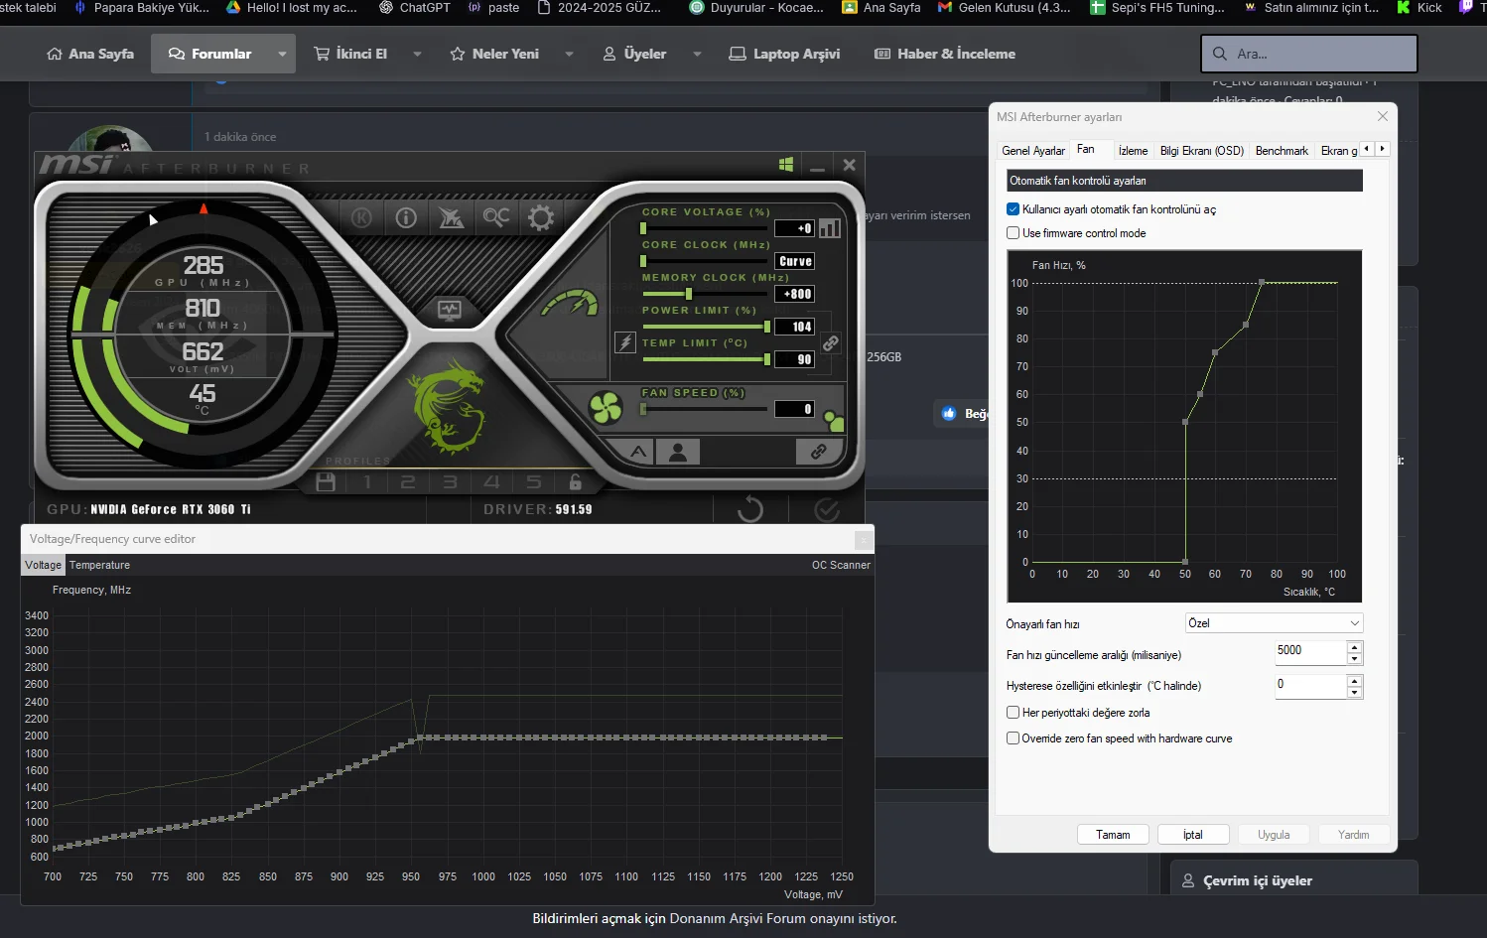Expand the Neler Yeni dropdown arrow

point(569,54)
